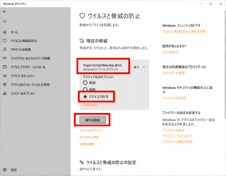The width and height of the screenshot is (226, 176).
Task: Click the app and browser control icon
Action: click(5, 67)
